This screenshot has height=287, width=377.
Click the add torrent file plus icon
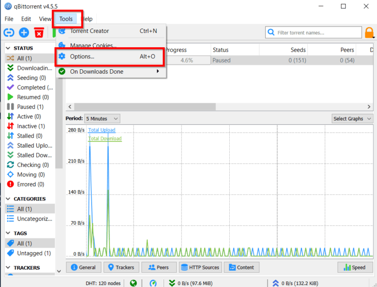[x=24, y=32]
